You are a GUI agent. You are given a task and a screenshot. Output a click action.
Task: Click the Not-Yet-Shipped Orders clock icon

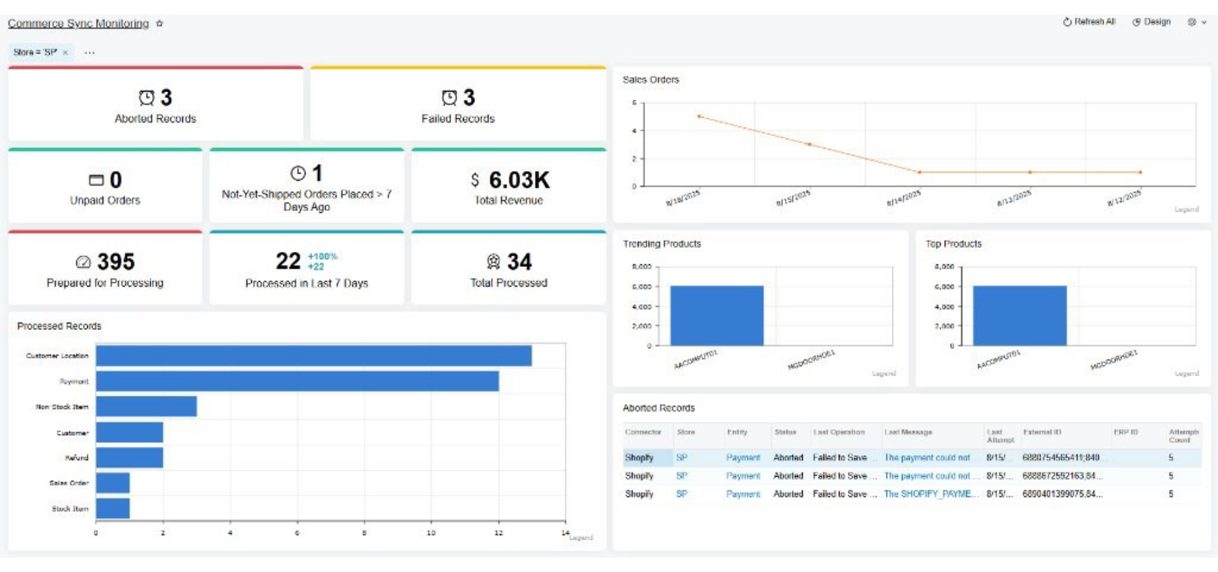coord(298,174)
